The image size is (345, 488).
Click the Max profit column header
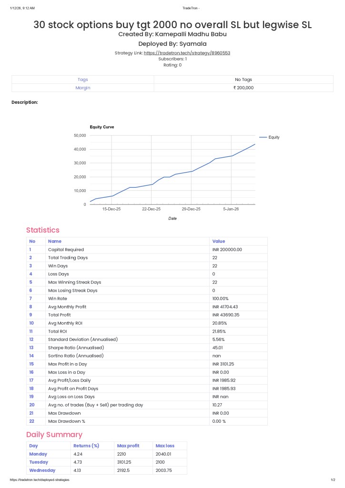click(x=128, y=446)
